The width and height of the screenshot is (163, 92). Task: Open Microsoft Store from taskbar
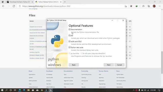click(x=33, y=90)
